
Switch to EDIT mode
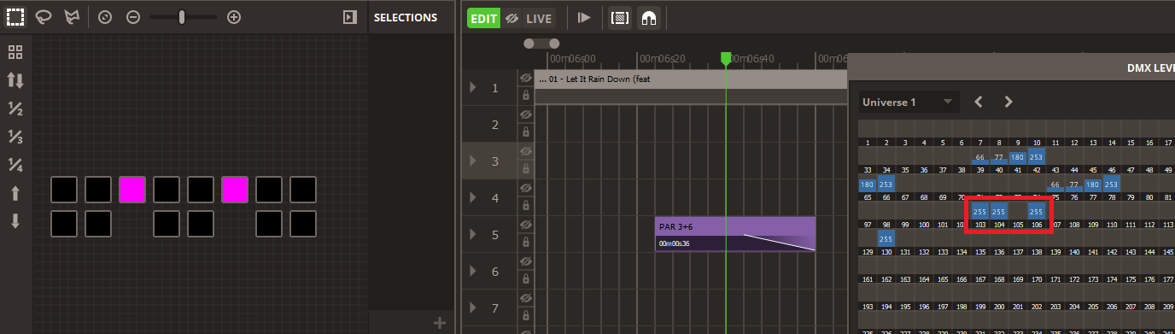tap(483, 18)
